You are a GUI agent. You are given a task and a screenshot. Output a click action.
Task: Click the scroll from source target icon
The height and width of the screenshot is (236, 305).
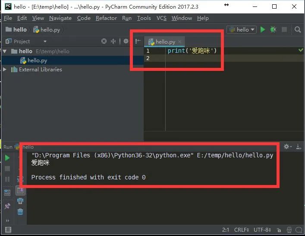104,41
